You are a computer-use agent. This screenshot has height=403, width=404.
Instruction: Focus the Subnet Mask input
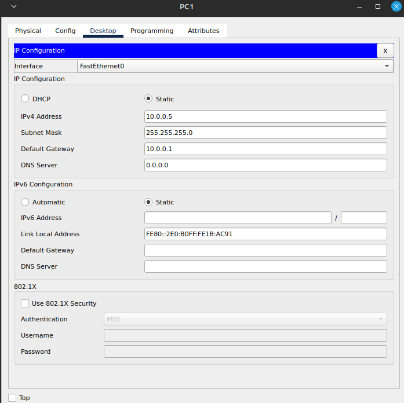coord(265,133)
